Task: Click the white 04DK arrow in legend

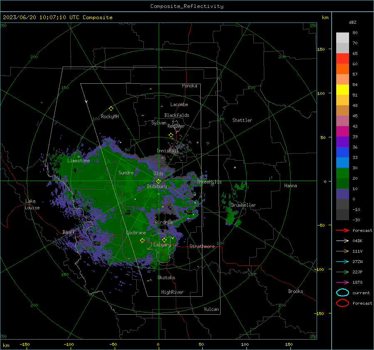Action: click(342, 241)
